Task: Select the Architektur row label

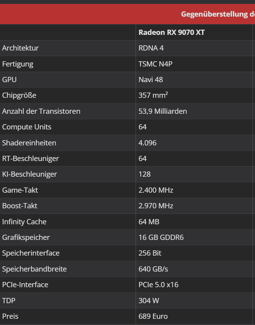Action: tap(21, 48)
